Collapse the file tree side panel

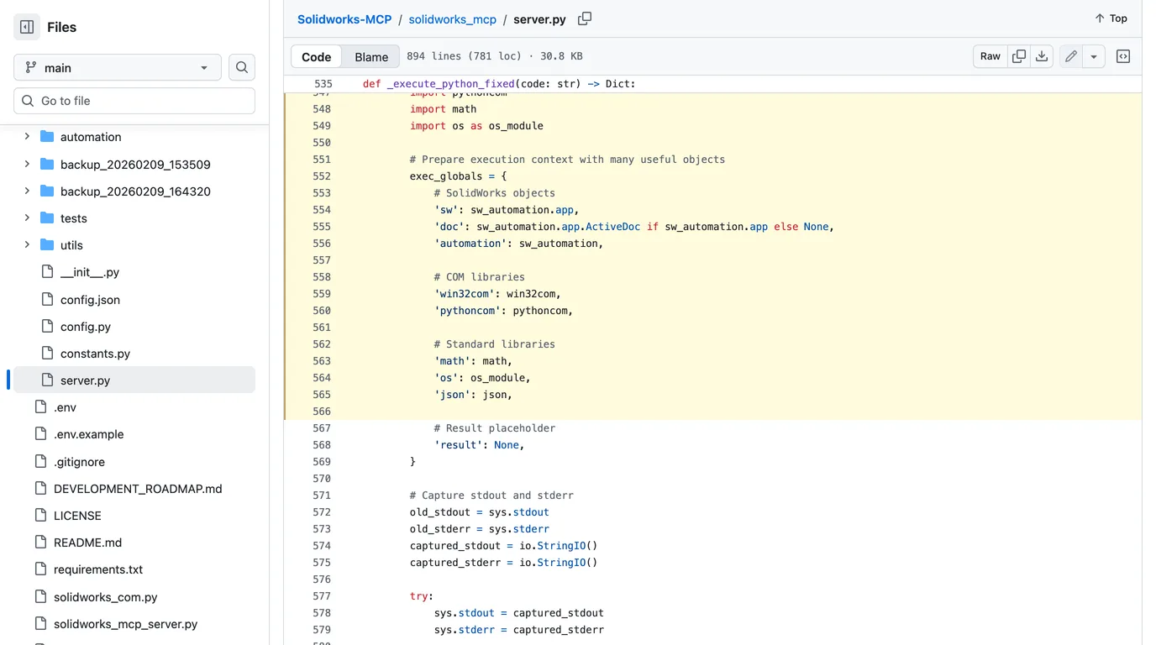pos(27,27)
